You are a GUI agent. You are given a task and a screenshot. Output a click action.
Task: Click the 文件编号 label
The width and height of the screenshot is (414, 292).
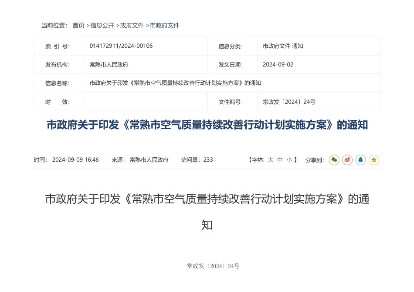[x=231, y=102]
